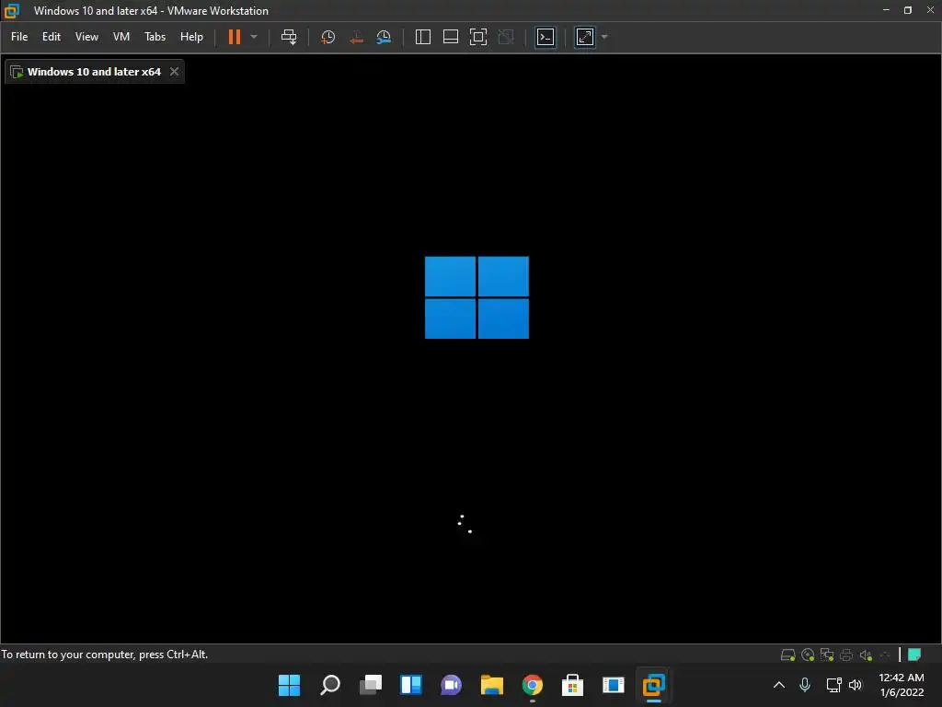Viewport: 942px width, 707px height.
Task: Pause the virtual machine with the orange button
Action: pos(235,37)
